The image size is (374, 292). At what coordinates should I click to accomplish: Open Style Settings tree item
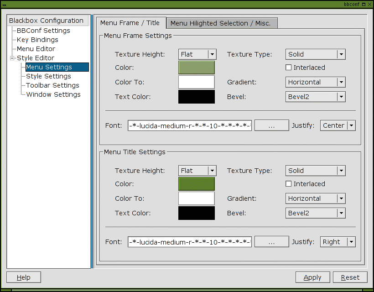[48, 76]
